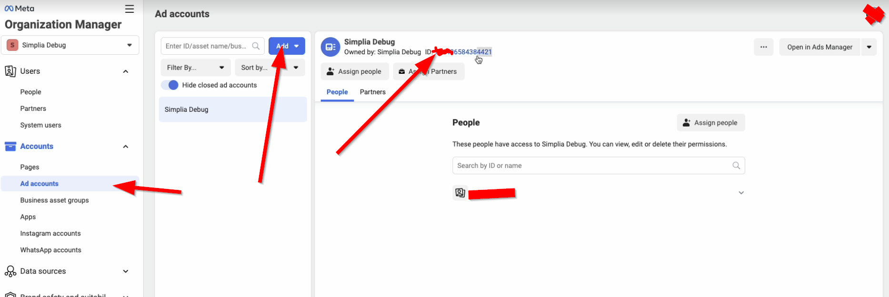Switch to the People tab
The height and width of the screenshot is (297, 889).
(x=337, y=92)
